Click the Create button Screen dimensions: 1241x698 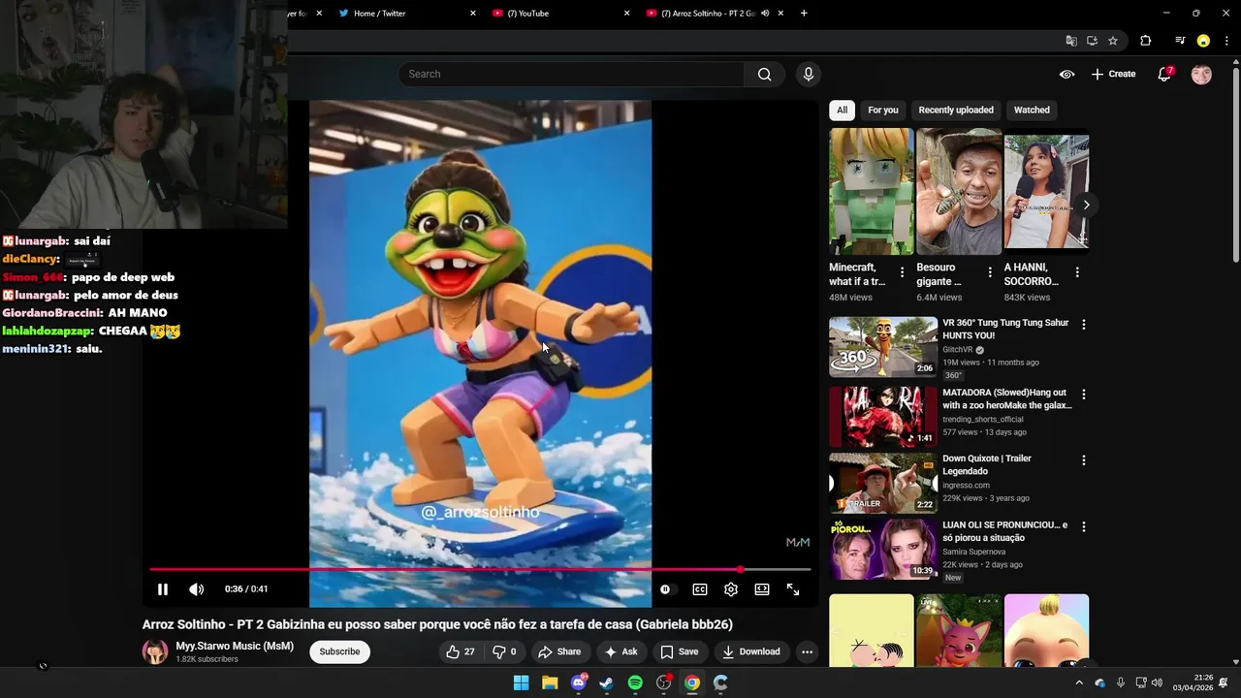(x=1113, y=75)
